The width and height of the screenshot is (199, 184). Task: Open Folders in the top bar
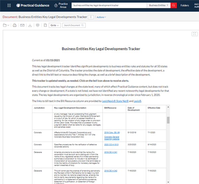point(185,5)
